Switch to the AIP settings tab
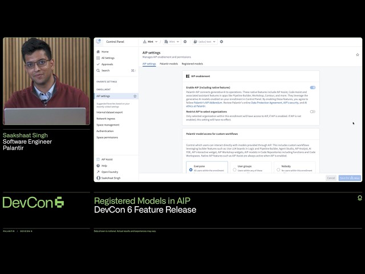 (x=149, y=64)
